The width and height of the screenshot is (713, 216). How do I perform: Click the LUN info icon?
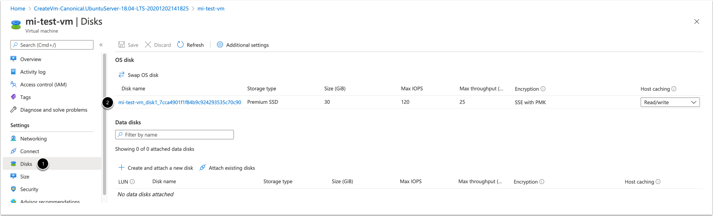coord(132,182)
